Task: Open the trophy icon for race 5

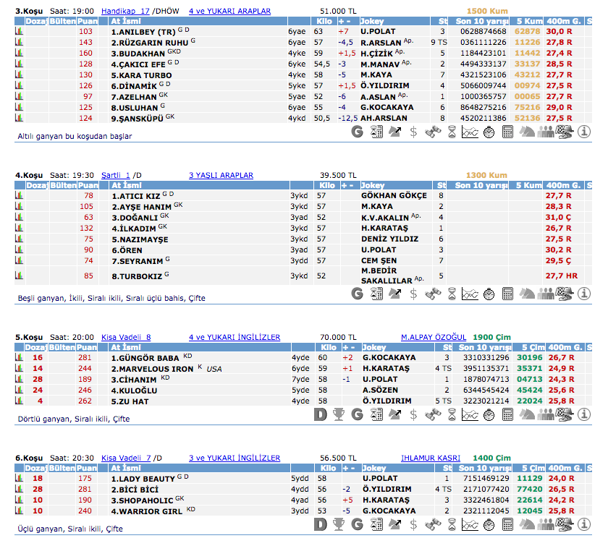Action: click(x=338, y=414)
